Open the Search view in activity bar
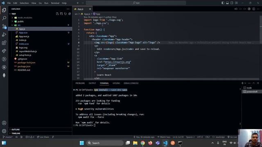 pos(4,18)
